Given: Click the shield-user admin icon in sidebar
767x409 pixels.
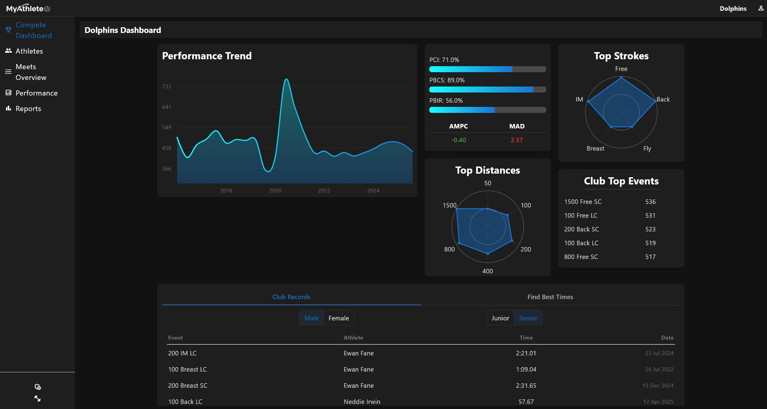Looking at the screenshot, I should (x=37, y=387).
